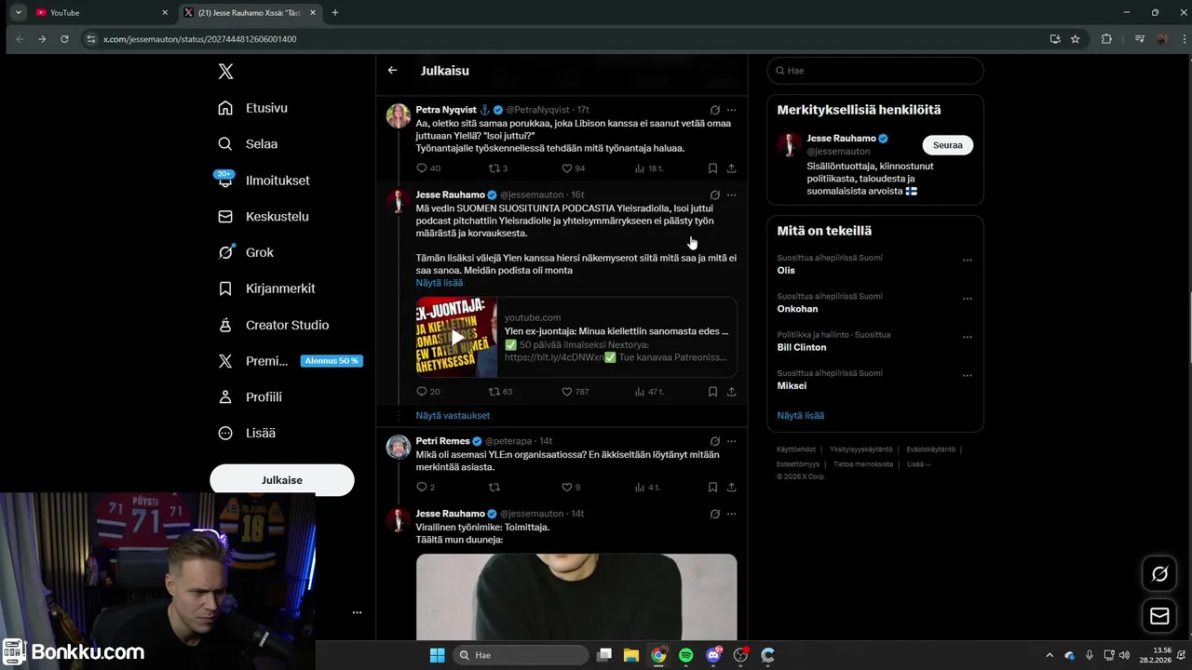Image resolution: width=1192 pixels, height=670 pixels.
Task: Open more options on Jesse's 16t post
Action: 731,195
